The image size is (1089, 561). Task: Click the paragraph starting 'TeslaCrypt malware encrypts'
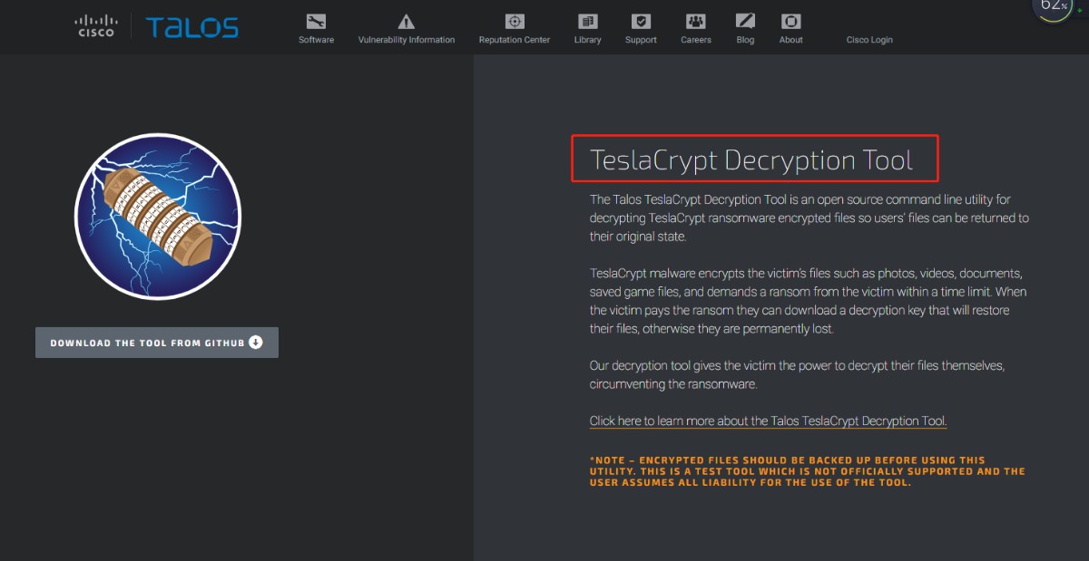pyautogui.click(x=808, y=301)
